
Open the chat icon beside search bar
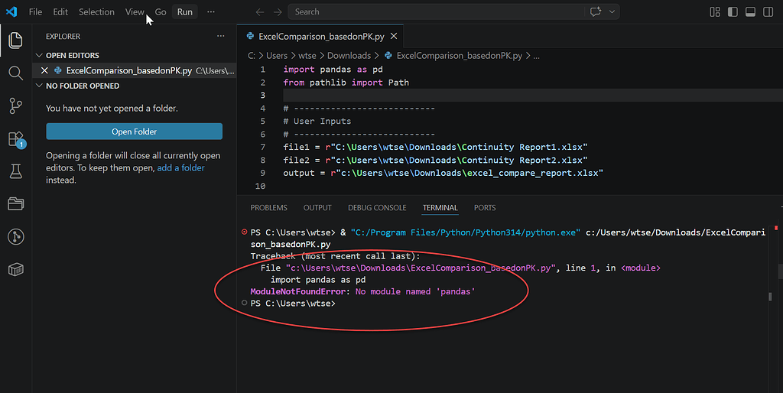coord(595,12)
